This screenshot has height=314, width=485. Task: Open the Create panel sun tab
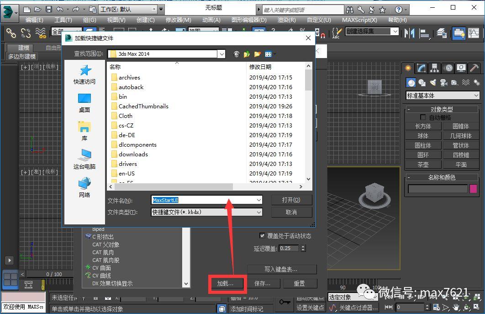coord(408,68)
